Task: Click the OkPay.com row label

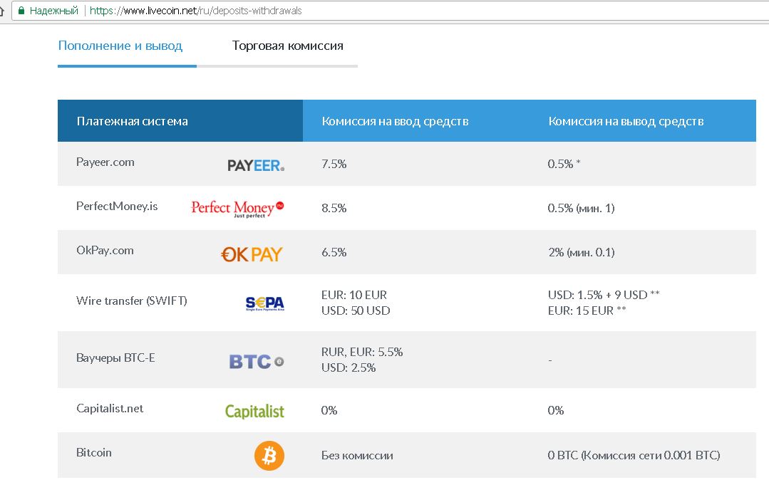Action: (105, 251)
